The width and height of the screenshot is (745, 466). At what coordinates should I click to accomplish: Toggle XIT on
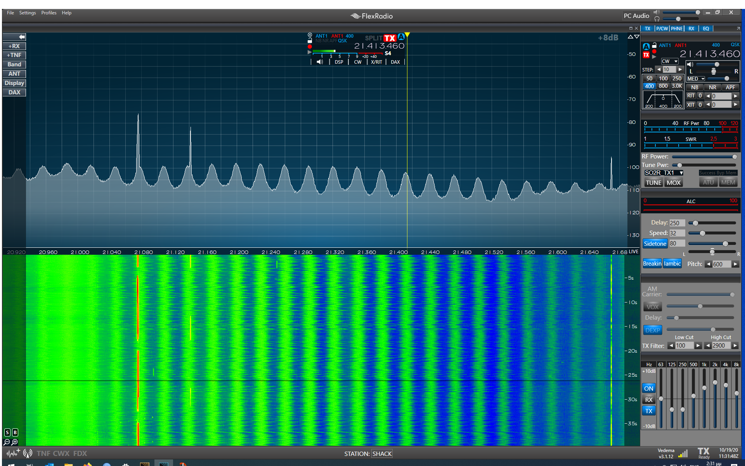click(691, 105)
